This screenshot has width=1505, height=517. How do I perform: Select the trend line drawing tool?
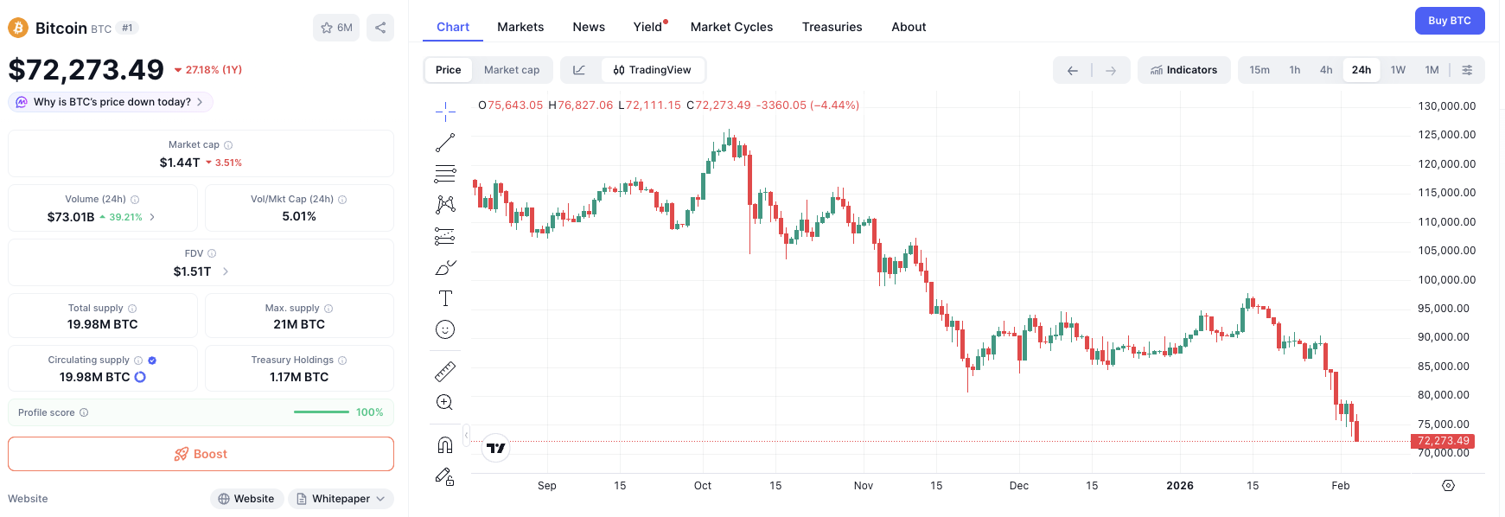coord(445,143)
